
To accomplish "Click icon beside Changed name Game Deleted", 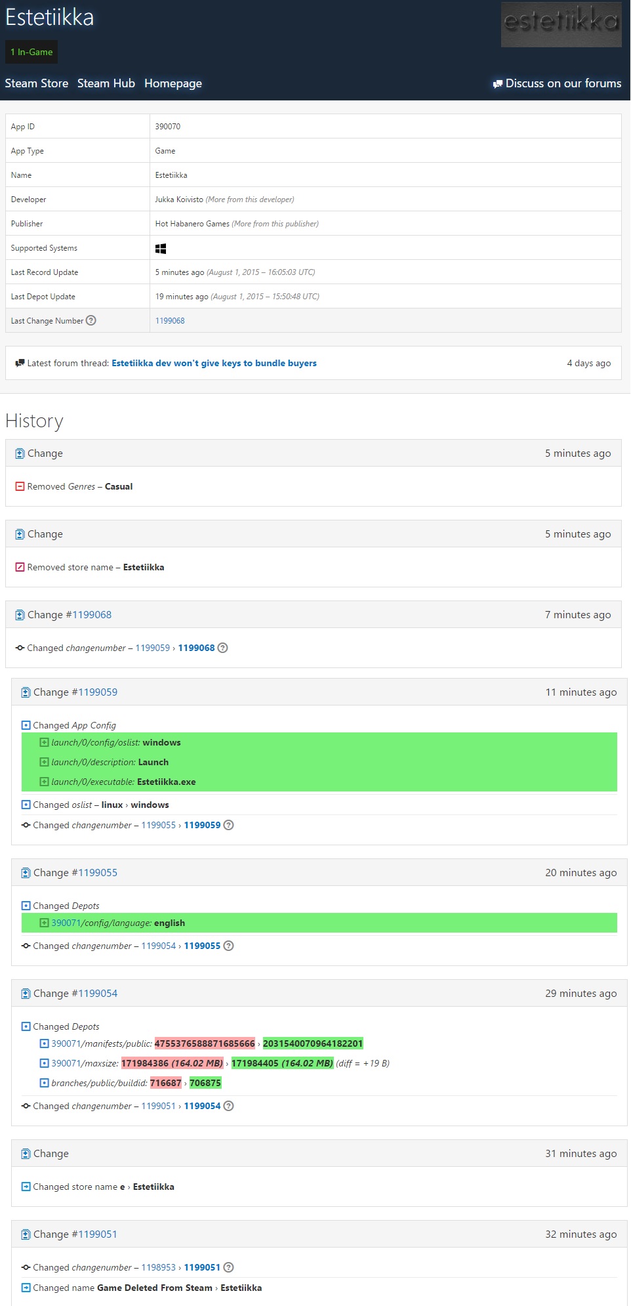I will click(x=26, y=1288).
